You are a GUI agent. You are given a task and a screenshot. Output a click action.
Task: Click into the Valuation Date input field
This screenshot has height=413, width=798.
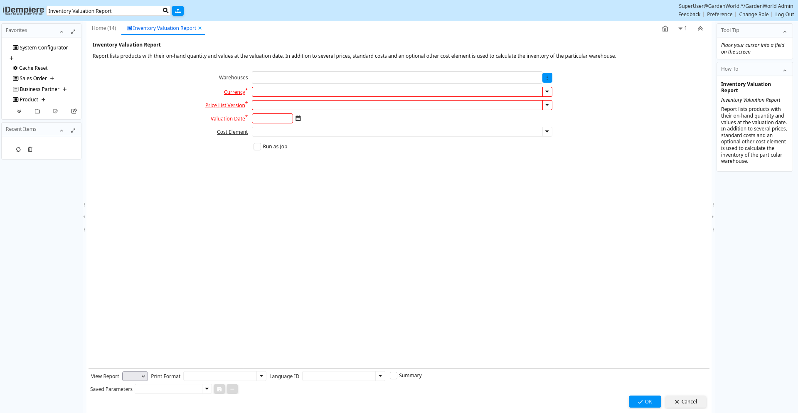[272, 118]
